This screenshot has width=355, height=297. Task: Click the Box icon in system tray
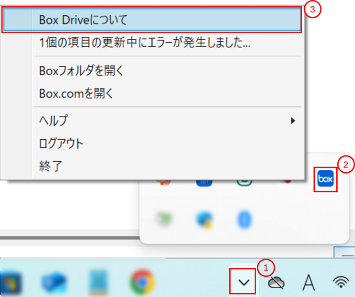(326, 180)
